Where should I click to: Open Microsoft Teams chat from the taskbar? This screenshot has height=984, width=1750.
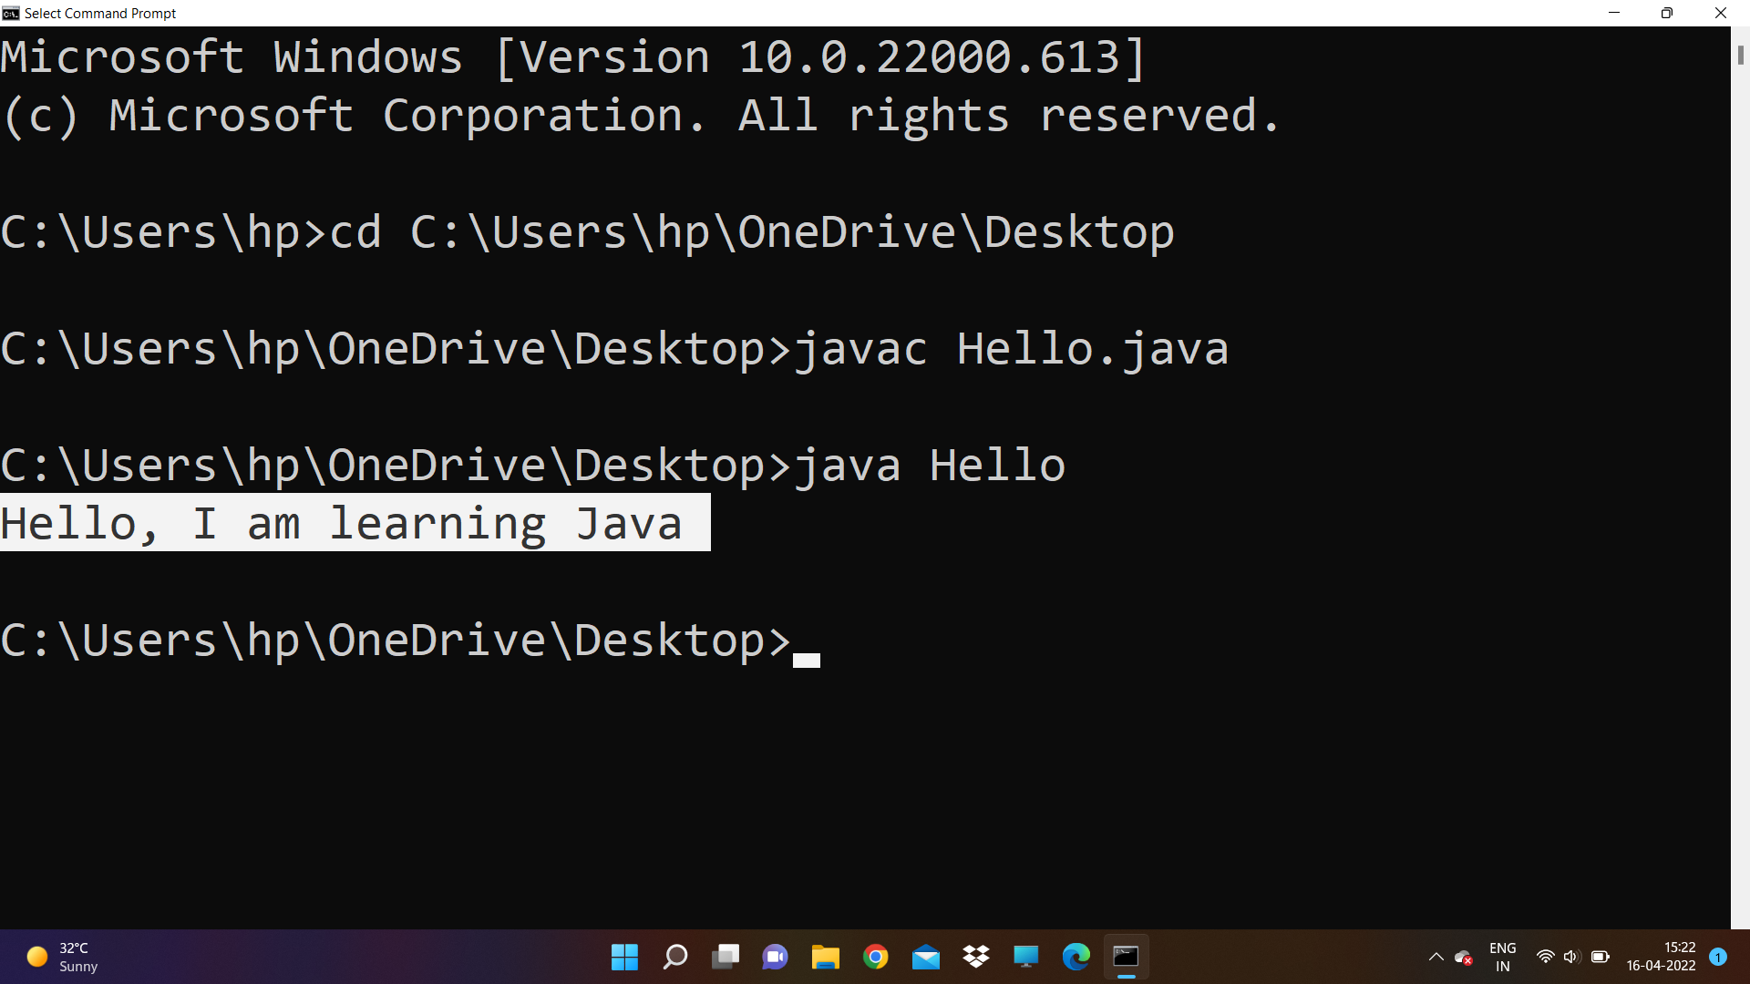coord(775,957)
